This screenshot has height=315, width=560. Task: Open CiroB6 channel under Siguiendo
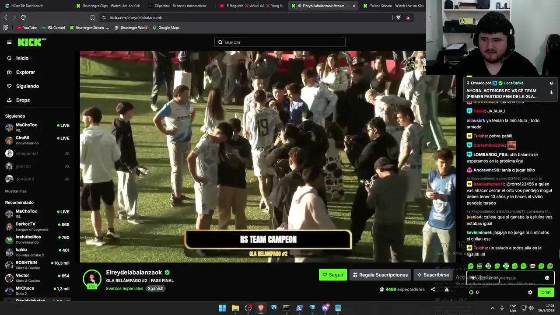(x=37, y=140)
